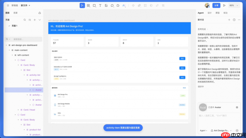This screenshot has height=138, width=246.
Task: Collapse the activity-list layer
Action: click(x=24, y=75)
